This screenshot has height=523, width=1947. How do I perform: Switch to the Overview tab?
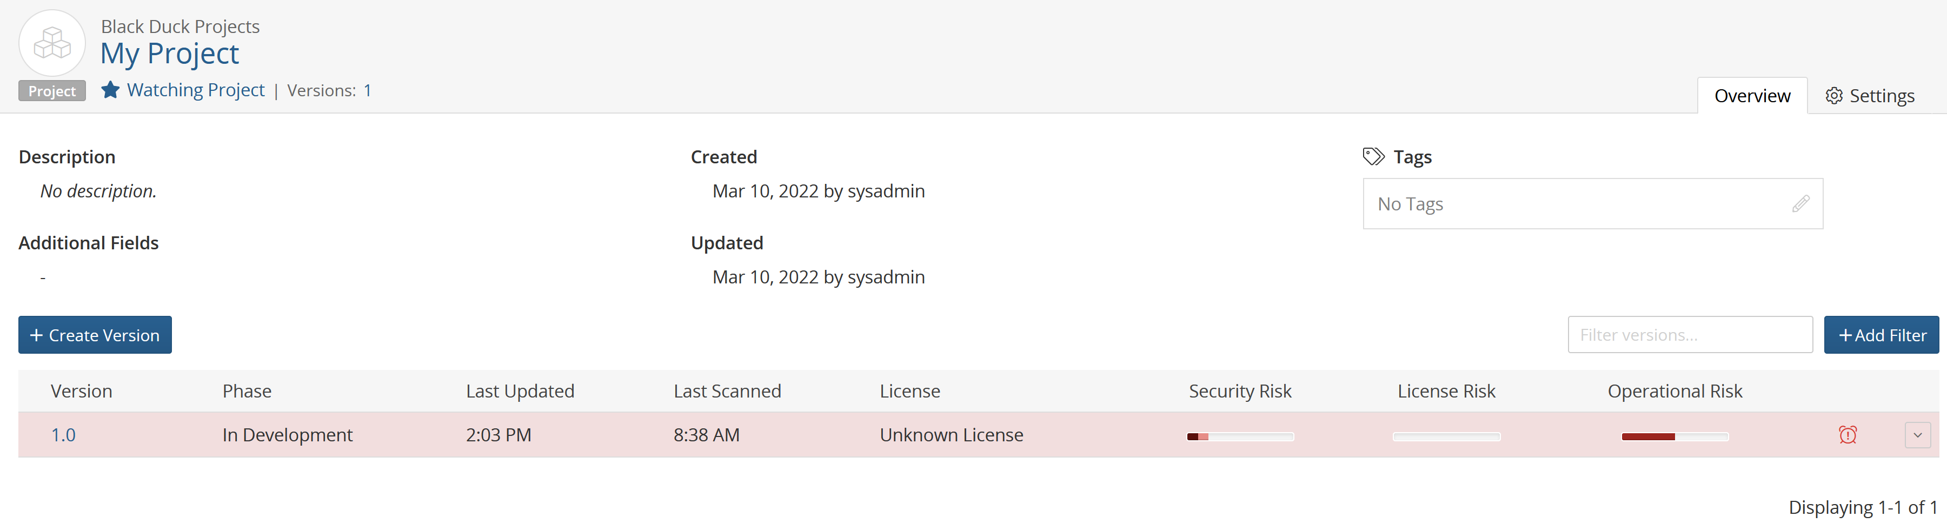1751,96
